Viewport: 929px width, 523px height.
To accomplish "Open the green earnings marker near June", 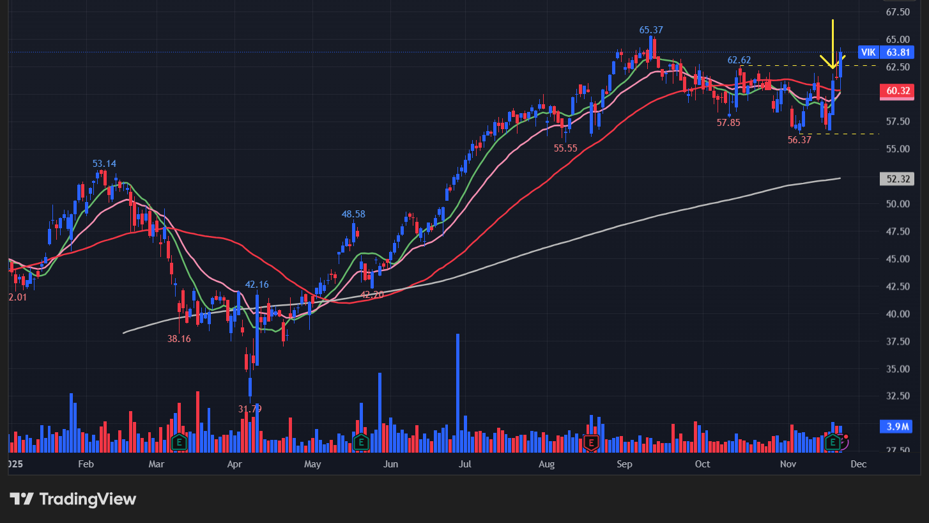I will tap(361, 442).
